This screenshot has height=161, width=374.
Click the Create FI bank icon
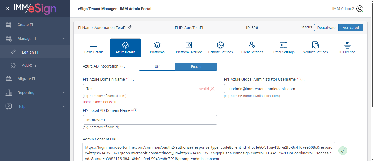(x=9, y=25)
